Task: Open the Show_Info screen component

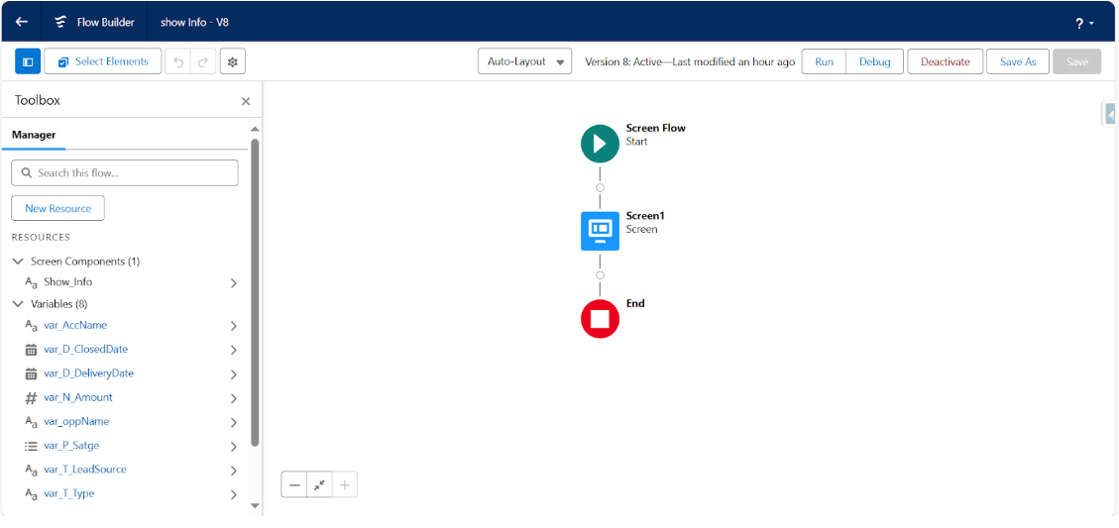Action: click(x=67, y=282)
